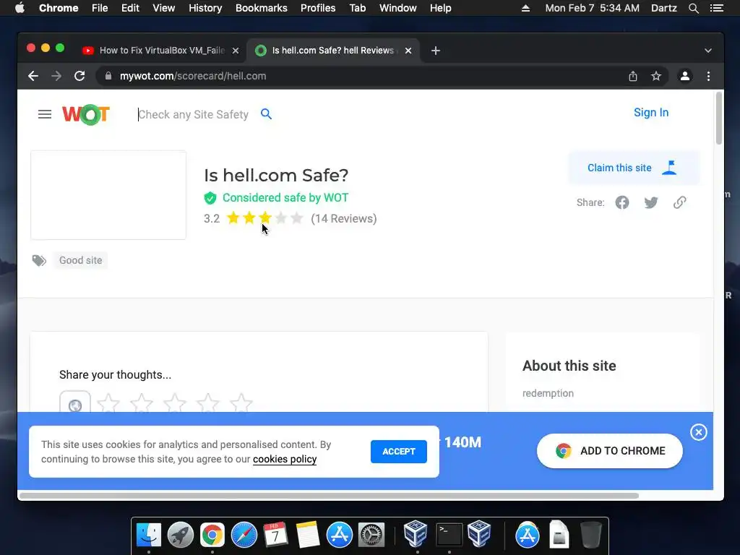Open a new tab with plus button
This screenshot has width=740, height=555.
[x=436, y=51]
